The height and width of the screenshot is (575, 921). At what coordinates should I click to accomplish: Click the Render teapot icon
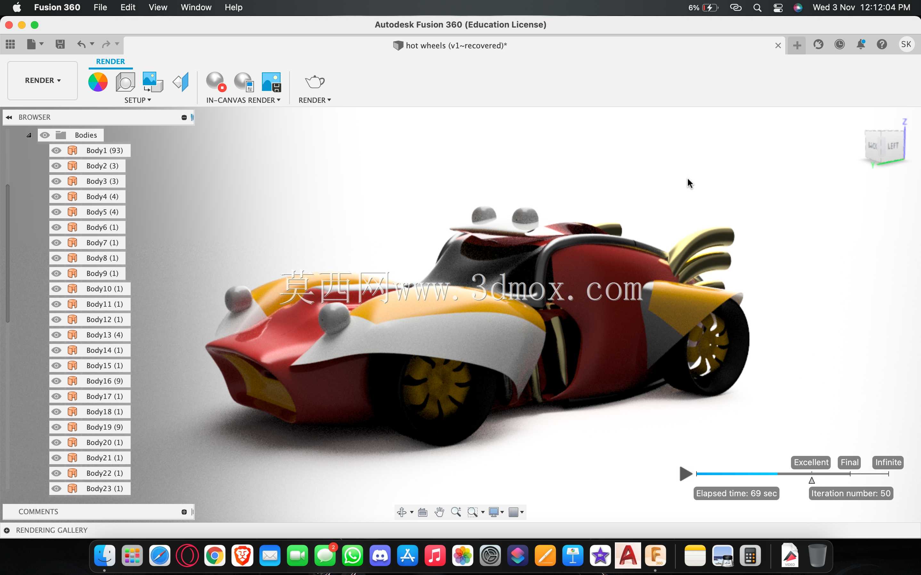coord(314,82)
